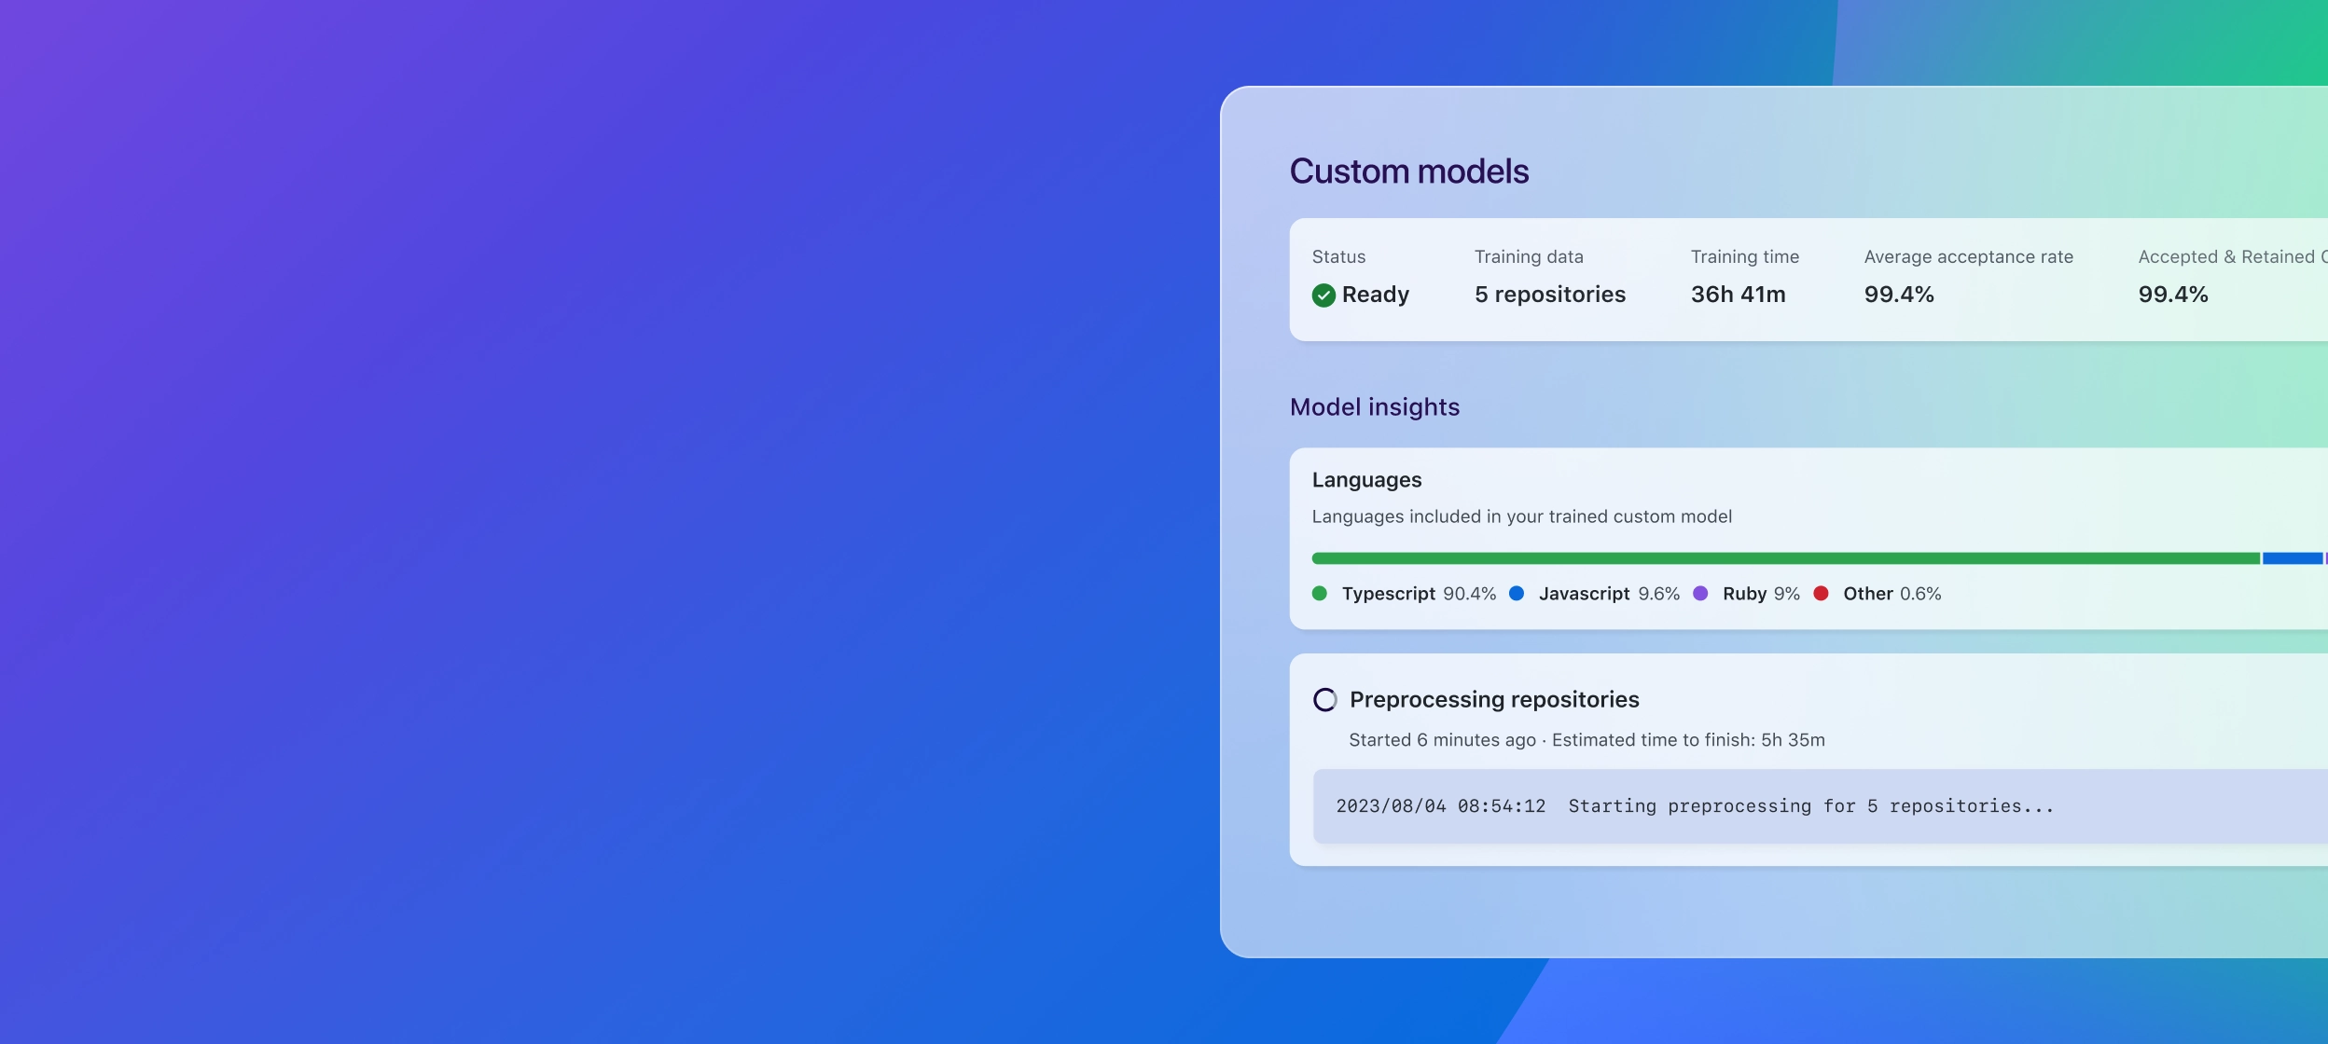The width and height of the screenshot is (2328, 1044).
Task: Click the Estimated time to finish text
Action: click(1687, 740)
